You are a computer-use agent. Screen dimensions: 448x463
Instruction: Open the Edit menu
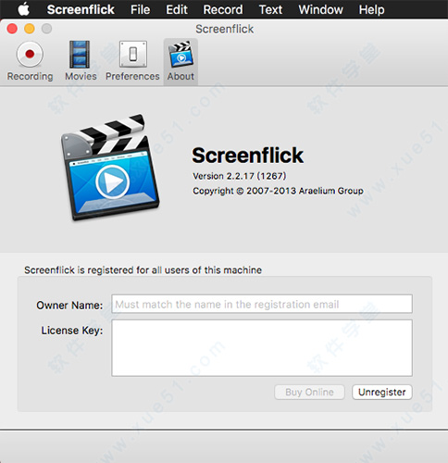(x=177, y=9)
